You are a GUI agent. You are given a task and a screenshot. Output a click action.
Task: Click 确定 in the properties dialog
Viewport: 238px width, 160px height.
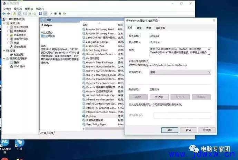coord(170,130)
